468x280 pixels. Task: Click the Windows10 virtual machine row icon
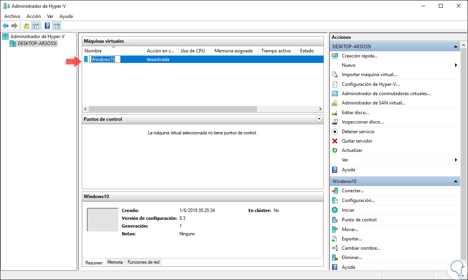[86, 59]
